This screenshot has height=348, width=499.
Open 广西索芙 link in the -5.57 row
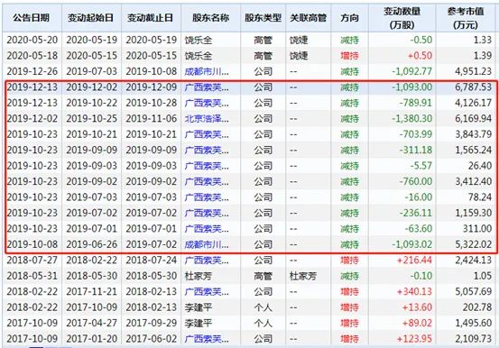(207, 166)
